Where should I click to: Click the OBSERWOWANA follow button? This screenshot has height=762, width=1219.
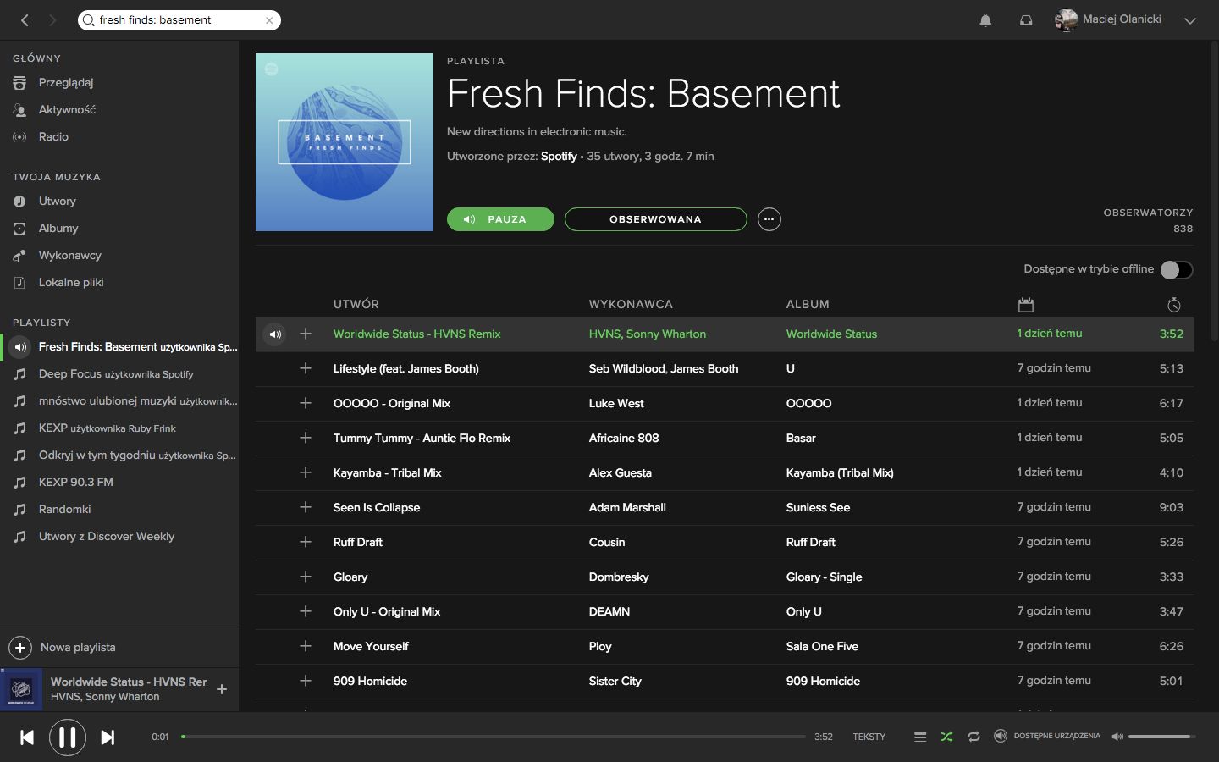point(656,219)
